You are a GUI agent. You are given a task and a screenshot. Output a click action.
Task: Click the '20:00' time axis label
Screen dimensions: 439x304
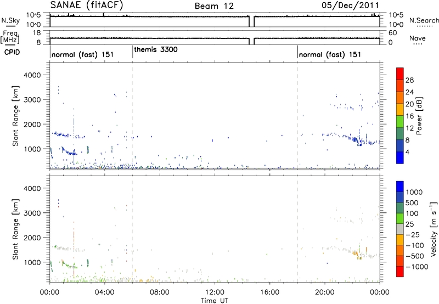(x=324, y=292)
